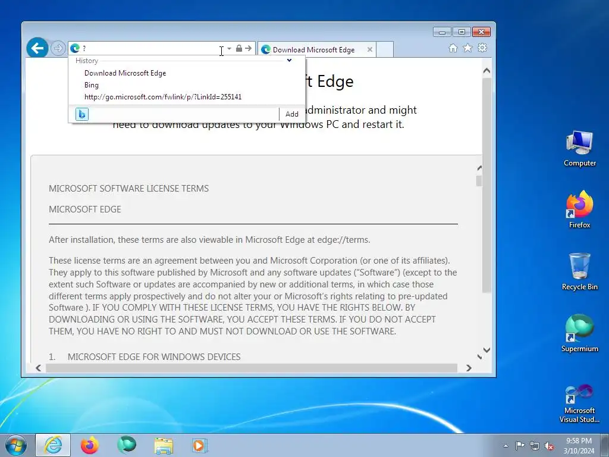609x457 pixels.
Task: Select the Microsoft Visual Studio desktop shortcut
Action: 579,403
